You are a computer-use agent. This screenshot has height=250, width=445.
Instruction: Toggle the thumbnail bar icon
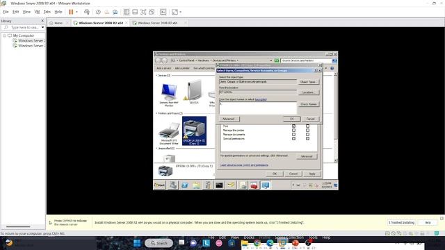pyautogui.click(x=135, y=12)
